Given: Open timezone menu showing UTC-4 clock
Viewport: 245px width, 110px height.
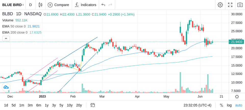Looking at the screenshot, I should pos(197,105).
